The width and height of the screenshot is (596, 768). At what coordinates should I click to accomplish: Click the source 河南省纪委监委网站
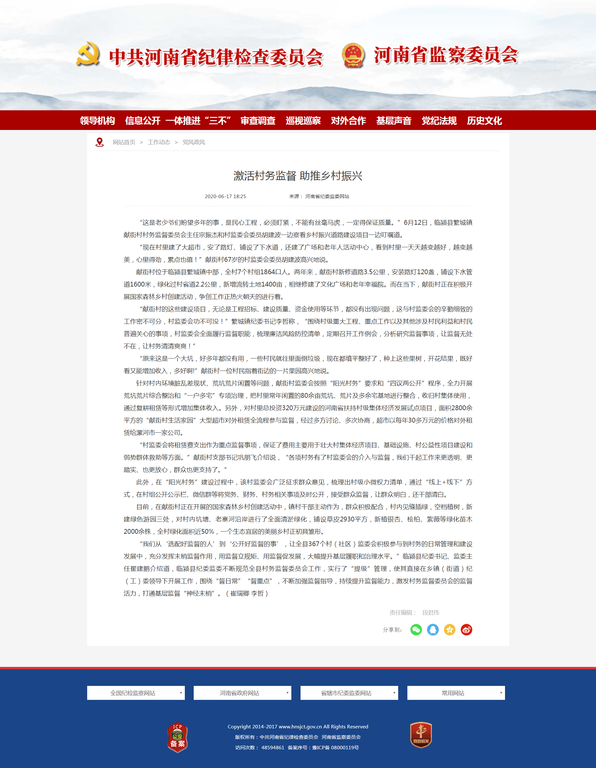[x=327, y=196]
